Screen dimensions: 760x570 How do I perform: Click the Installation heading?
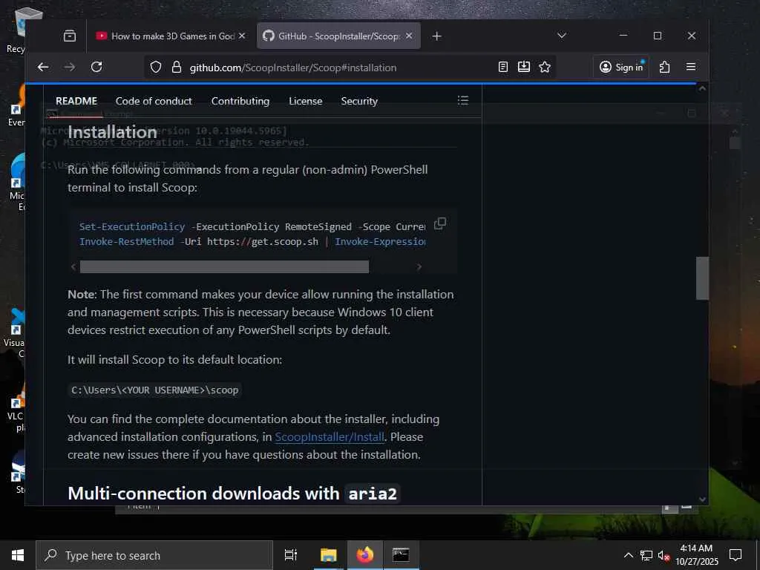click(x=113, y=132)
